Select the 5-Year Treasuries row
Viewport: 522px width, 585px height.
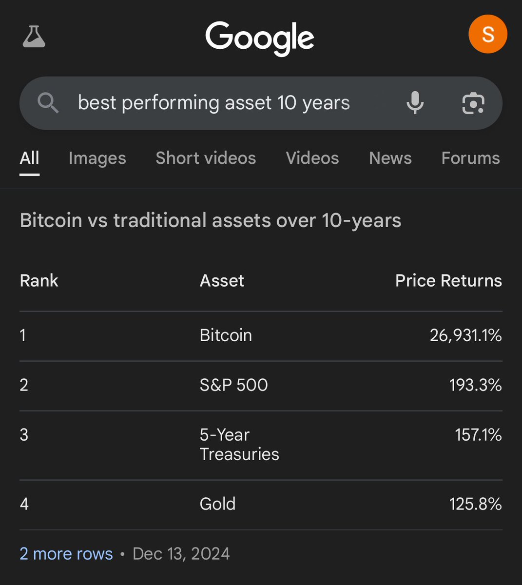[x=261, y=445]
